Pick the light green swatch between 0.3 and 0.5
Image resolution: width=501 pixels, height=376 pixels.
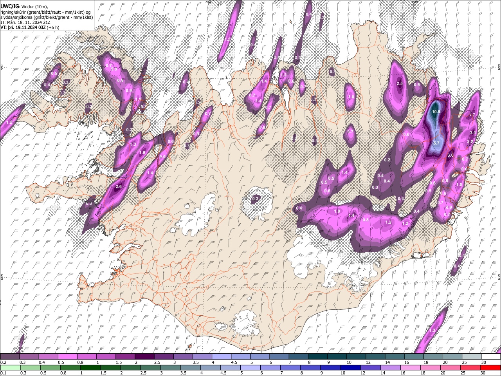pos(30,367)
